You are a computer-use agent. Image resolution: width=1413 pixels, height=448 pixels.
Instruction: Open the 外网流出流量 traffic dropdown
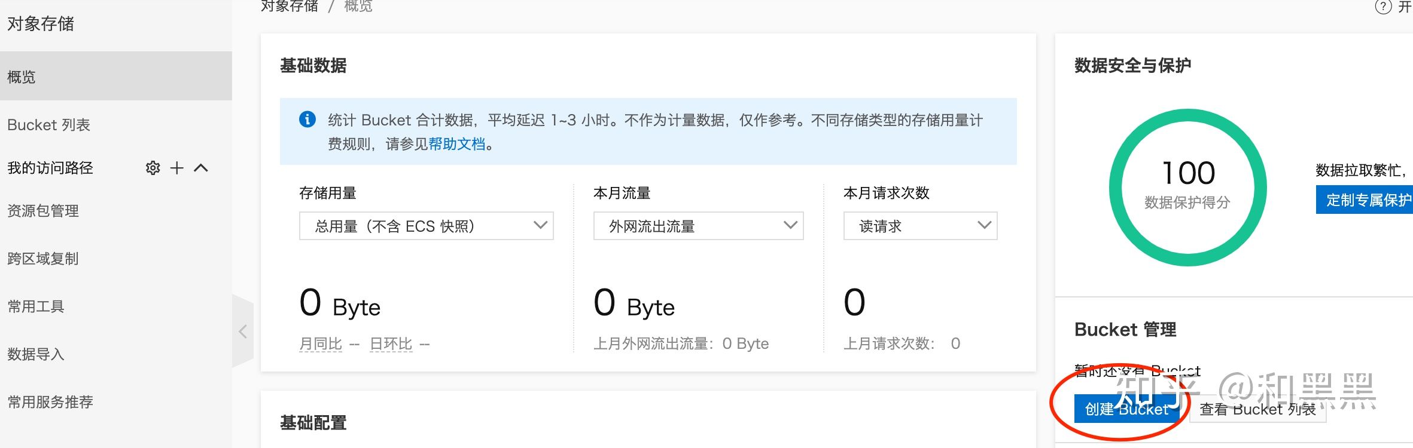click(x=698, y=226)
